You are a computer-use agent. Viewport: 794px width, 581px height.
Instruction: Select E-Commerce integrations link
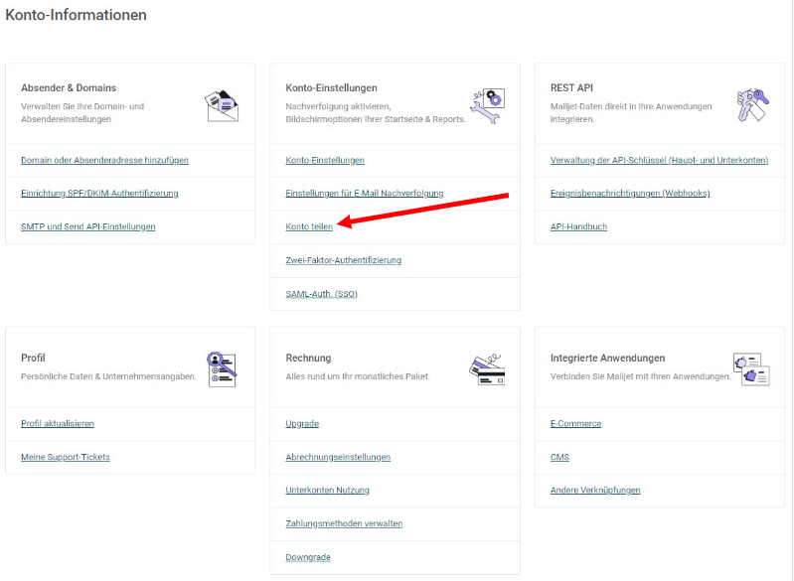coord(575,424)
